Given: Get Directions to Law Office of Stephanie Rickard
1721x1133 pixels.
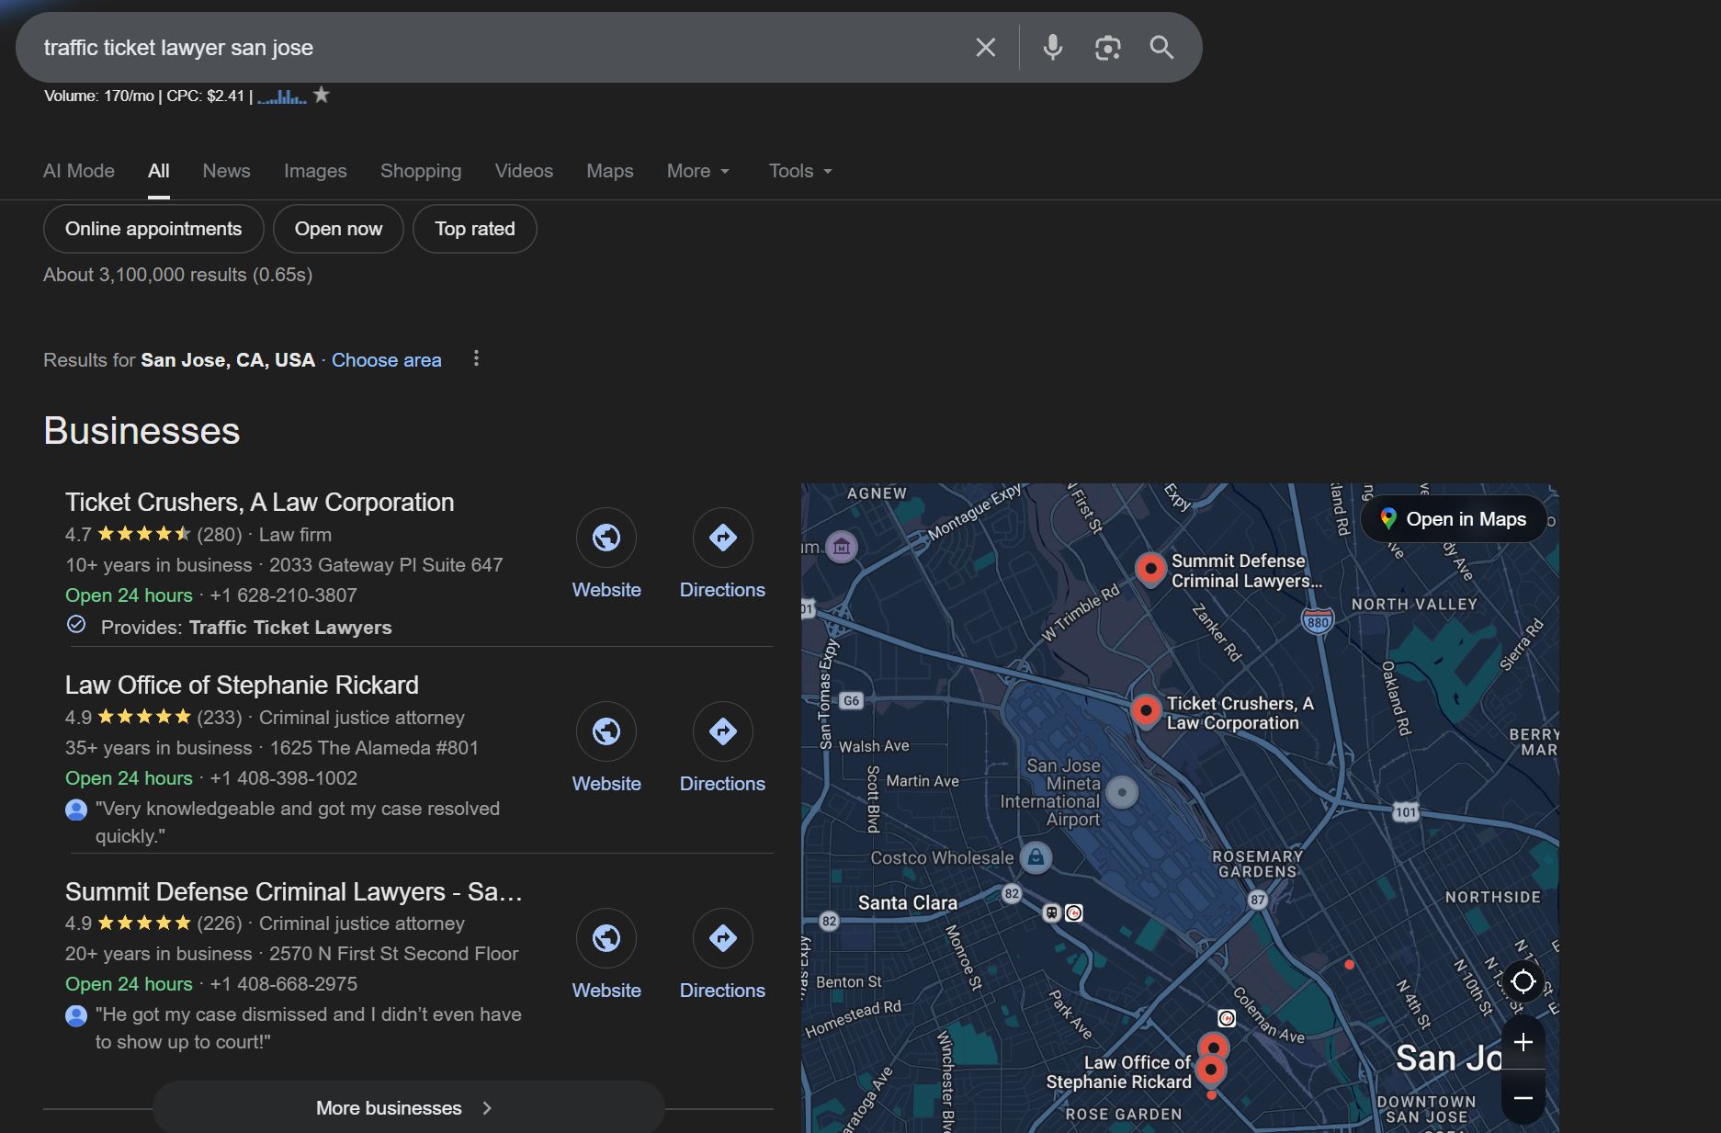Looking at the screenshot, I should (x=722, y=731).
